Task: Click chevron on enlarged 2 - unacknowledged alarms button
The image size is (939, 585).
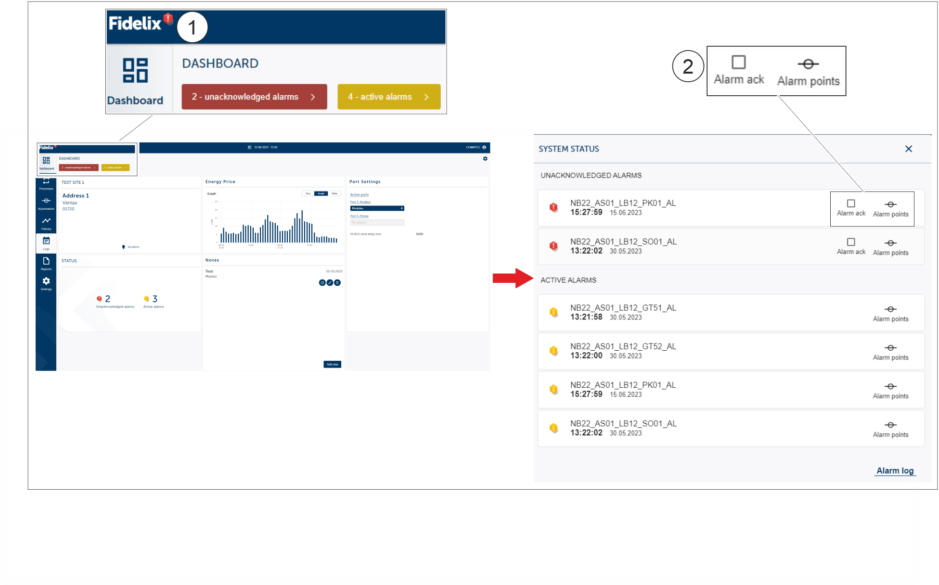Action: click(x=313, y=97)
